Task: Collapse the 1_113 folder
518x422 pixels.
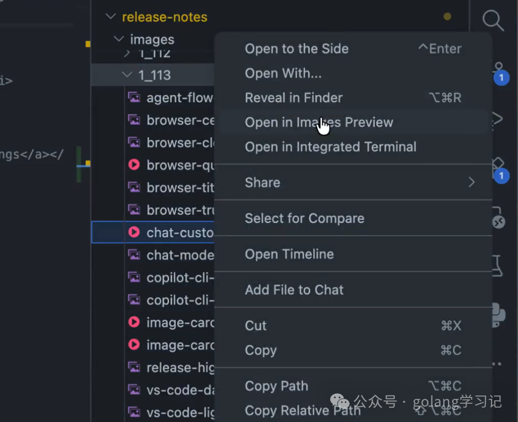Action: pos(127,75)
